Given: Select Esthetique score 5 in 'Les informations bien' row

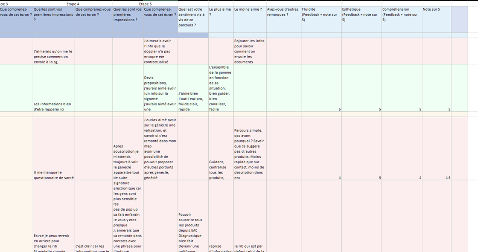Looking at the screenshot, I should click(361, 88).
